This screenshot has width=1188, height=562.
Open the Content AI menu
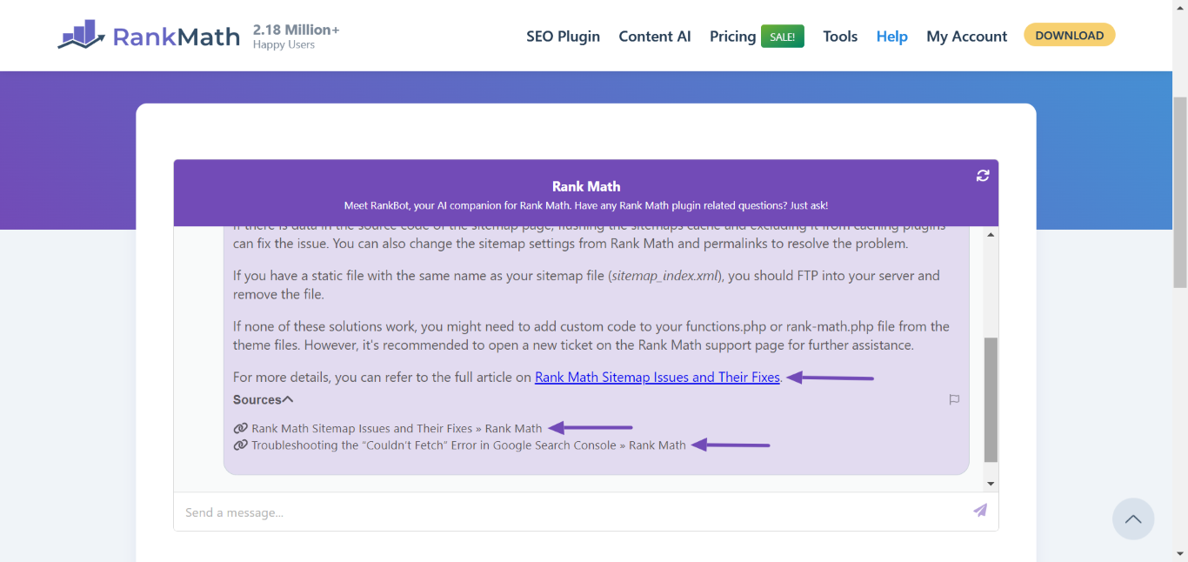click(655, 36)
